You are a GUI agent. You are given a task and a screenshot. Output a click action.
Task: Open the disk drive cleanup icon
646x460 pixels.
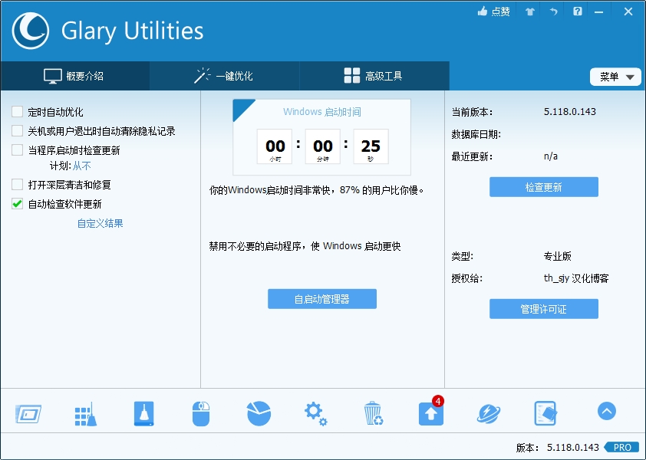143,413
